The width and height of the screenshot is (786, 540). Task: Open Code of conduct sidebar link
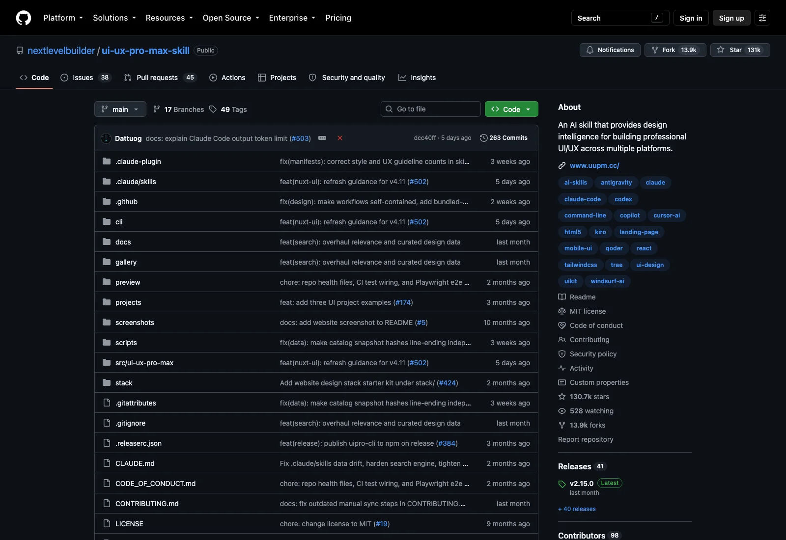590,325
